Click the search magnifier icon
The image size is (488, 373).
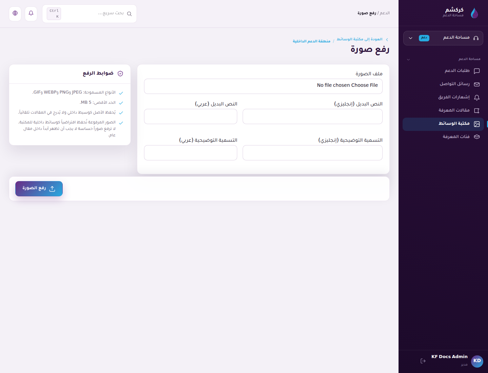pos(129,14)
